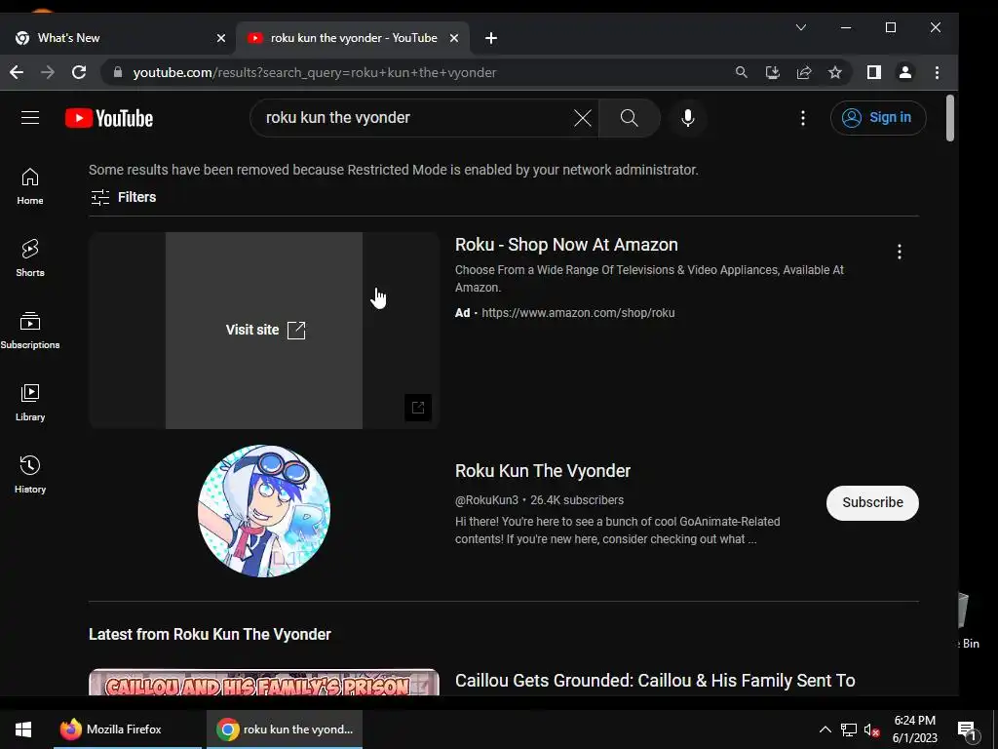The width and height of the screenshot is (998, 749).
Task: Click Visit site on the ad
Action: [265, 330]
